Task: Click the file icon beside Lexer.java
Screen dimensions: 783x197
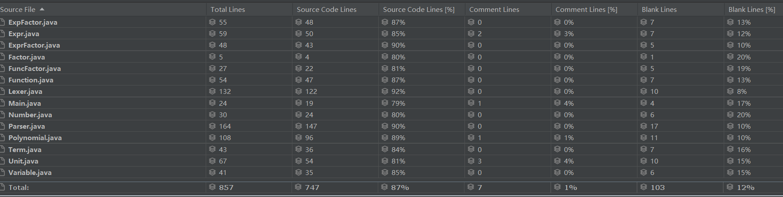Action: (2, 92)
